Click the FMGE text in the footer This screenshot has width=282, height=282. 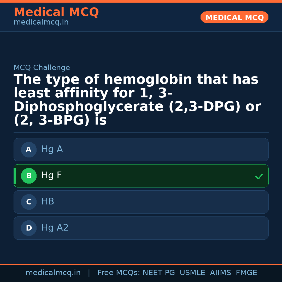(246, 273)
